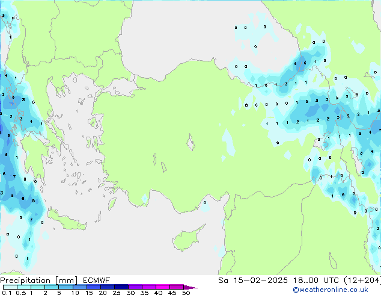Image resolution: width=381 pixels, height=295 pixels.
Task: Click the 'Sa 15-02-2025' forecast date text
Action: coord(253,281)
